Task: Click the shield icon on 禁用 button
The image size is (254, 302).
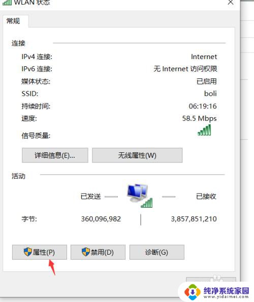Action: point(86,252)
